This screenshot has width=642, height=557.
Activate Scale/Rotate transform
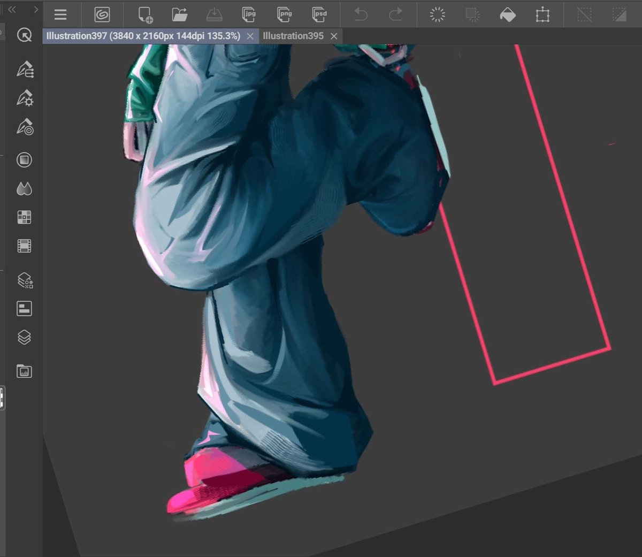[x=542, y=14]
